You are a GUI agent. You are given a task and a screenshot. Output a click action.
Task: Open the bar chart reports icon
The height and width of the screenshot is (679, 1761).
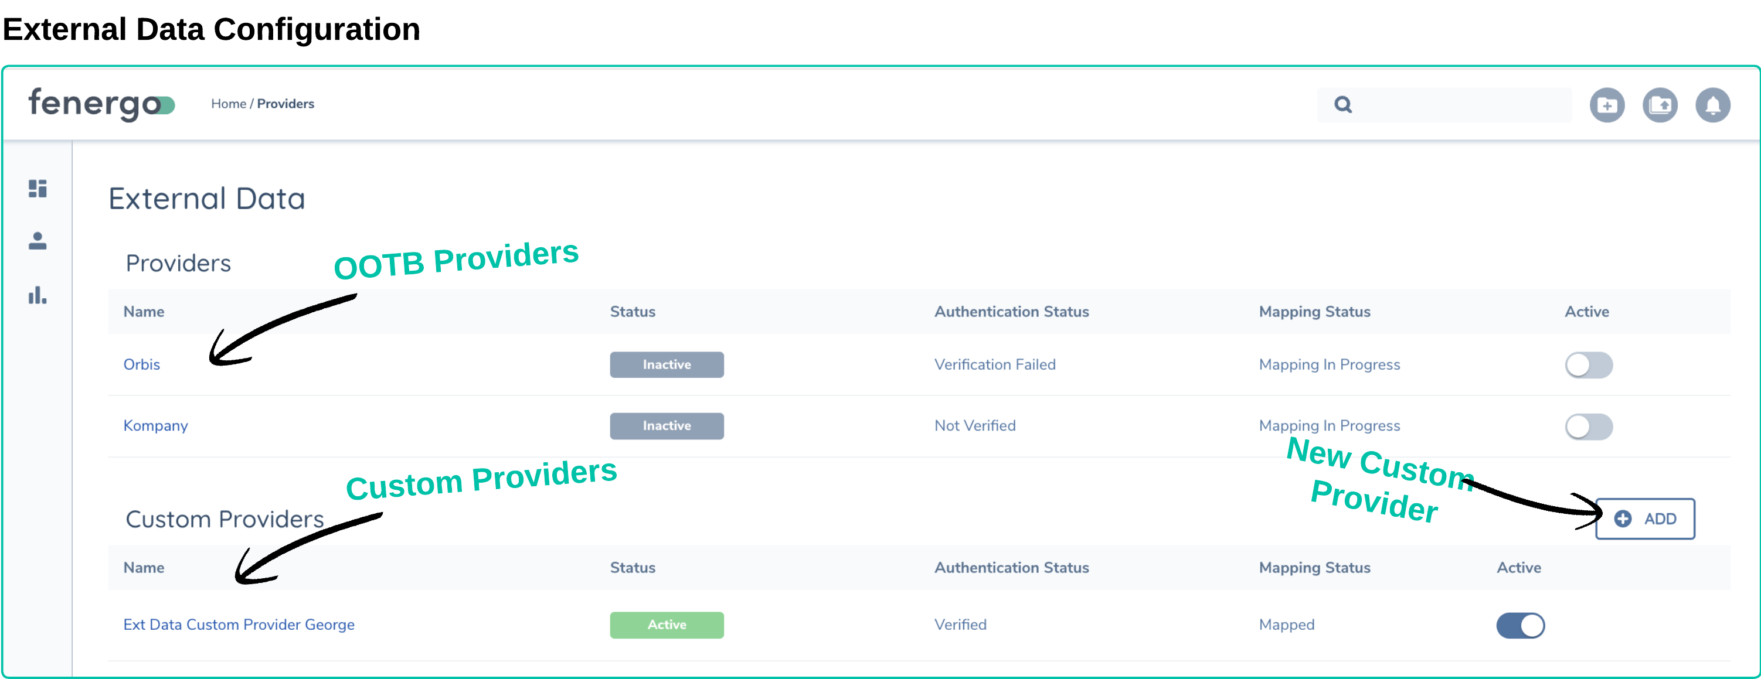point(38,295)
